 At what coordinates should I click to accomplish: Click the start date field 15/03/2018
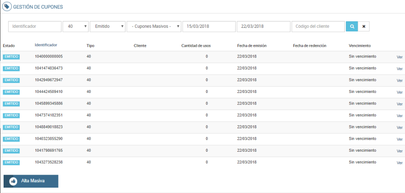[x=209, y=26]
